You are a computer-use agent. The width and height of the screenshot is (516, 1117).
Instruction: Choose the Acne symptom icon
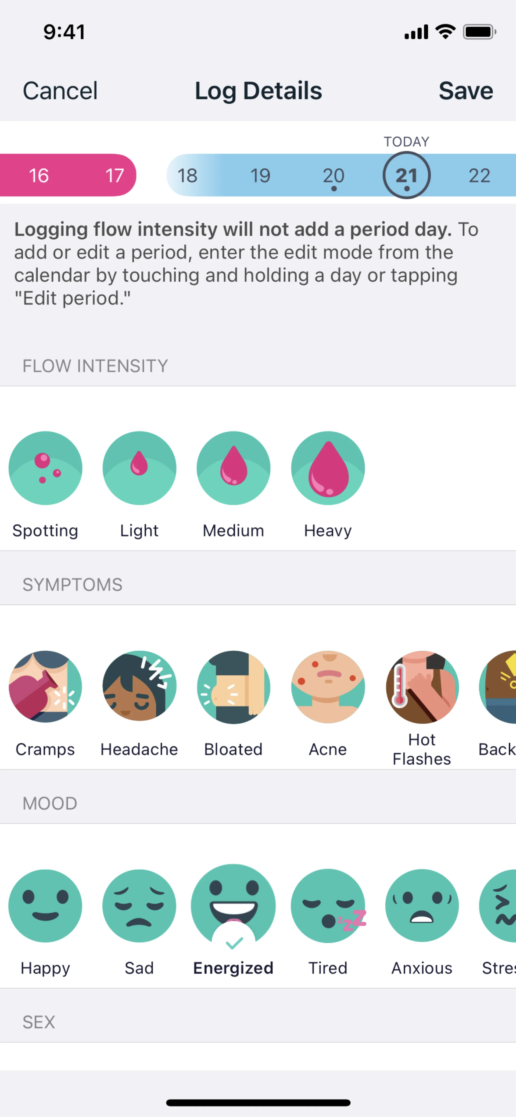[328, 687]
